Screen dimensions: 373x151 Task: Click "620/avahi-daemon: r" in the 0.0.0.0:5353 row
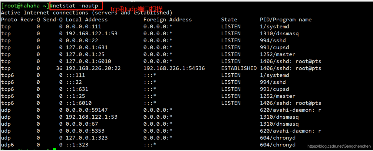291,131
